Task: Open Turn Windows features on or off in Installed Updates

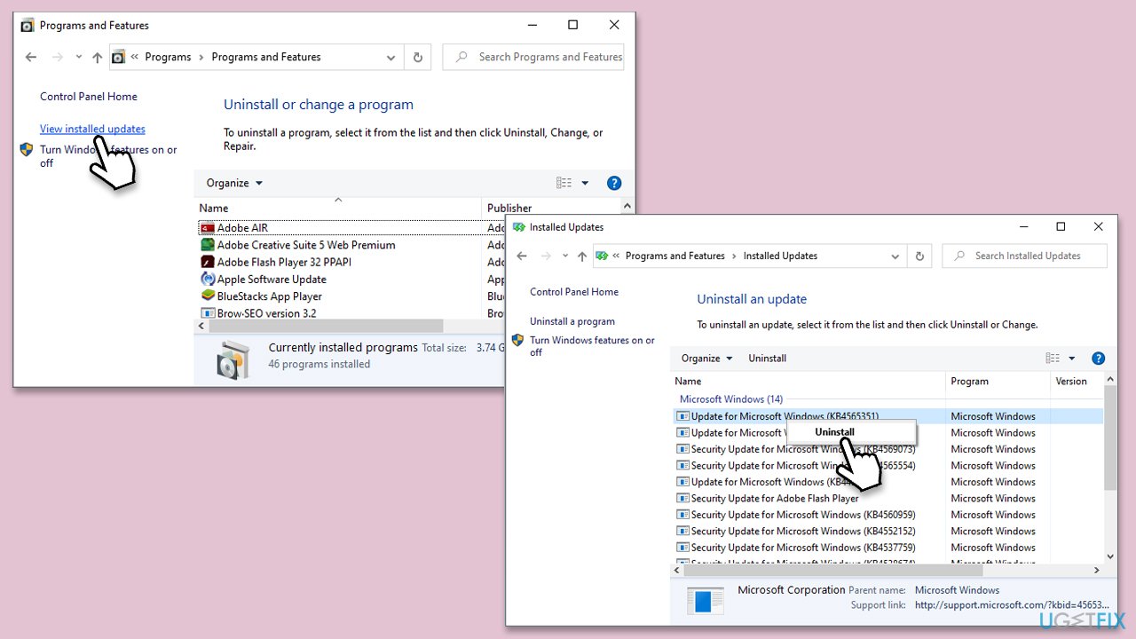Action: coord(592,346)
